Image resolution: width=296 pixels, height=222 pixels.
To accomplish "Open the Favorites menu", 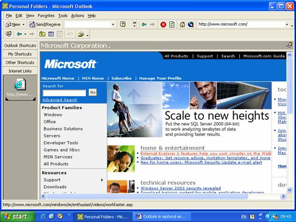I will [x=46, y=16].
